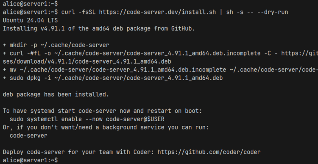Click the wrapped 'ses/download/v4.91.1' line
The width and height of the screenshot is (318, 164).
87,61
